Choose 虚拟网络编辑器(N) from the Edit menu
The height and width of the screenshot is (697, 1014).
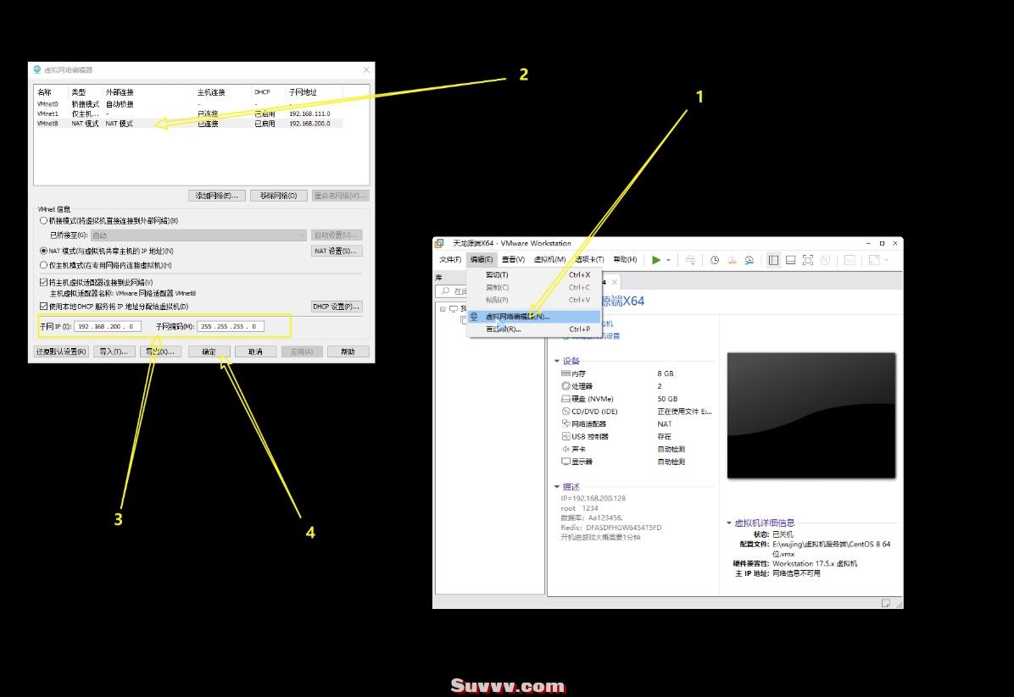(x=517, y=317)
